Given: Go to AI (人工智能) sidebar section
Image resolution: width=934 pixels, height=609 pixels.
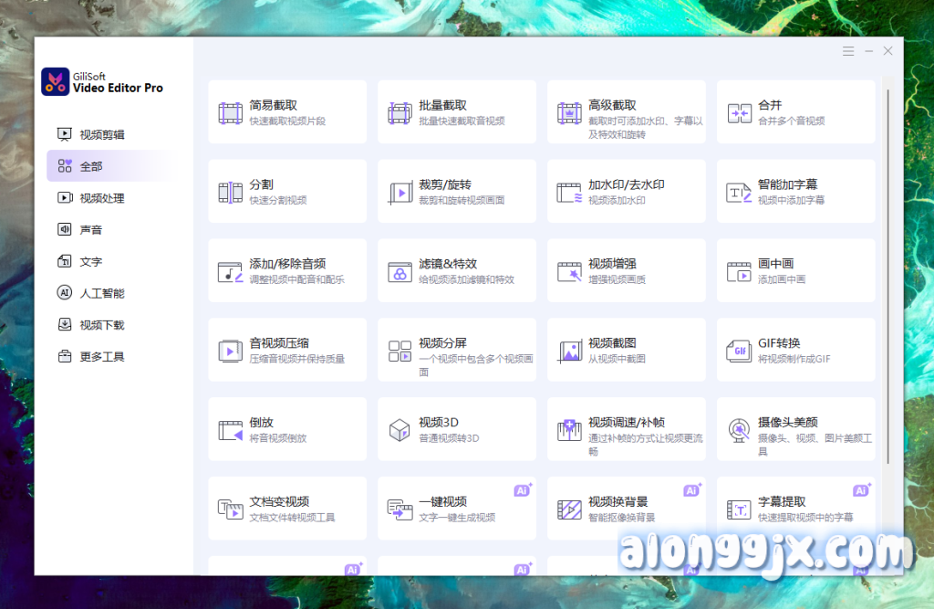Looking at the screenshot, I should coord(101,293).
